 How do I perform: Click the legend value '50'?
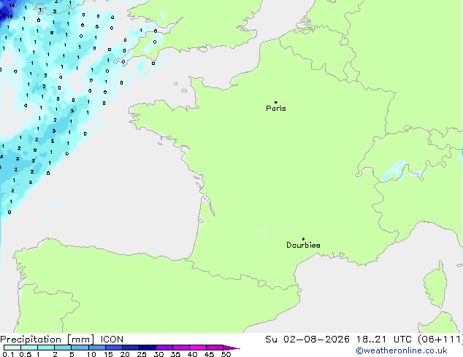click(x=226, y=354)
